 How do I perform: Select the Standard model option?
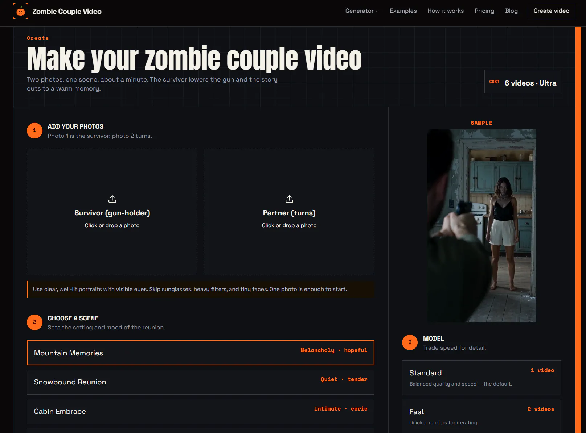pos(481,378)
